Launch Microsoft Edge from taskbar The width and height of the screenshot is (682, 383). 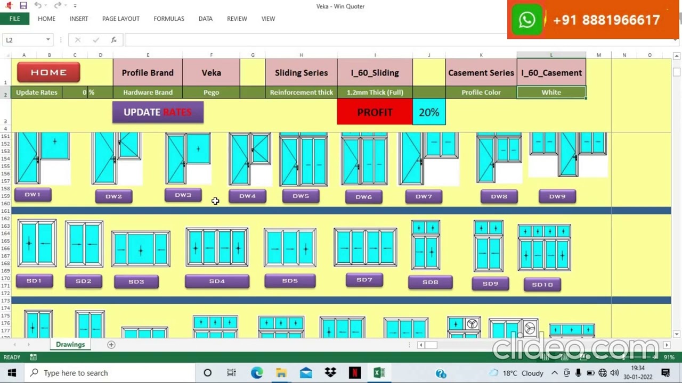[x=257, y=373]
